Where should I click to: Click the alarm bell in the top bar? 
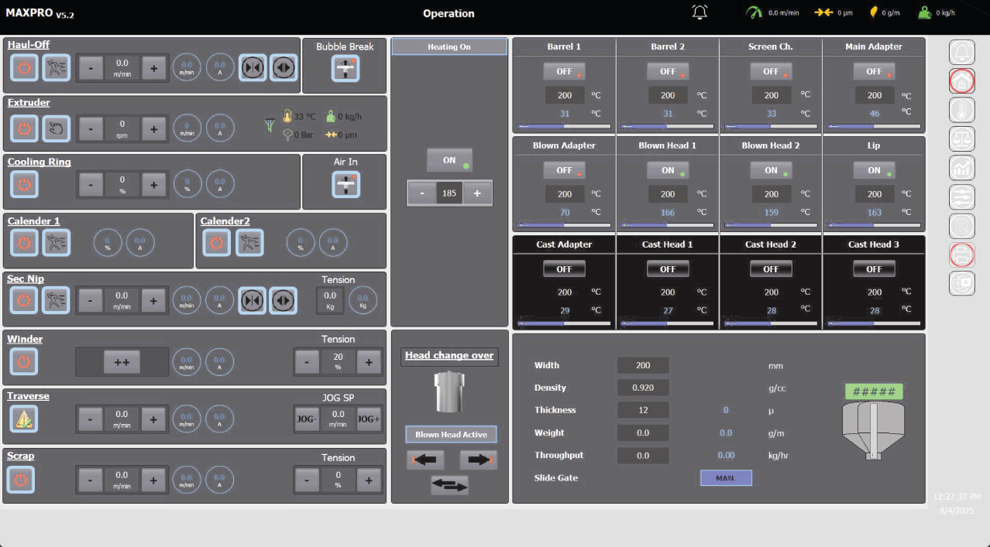[700, 12]
